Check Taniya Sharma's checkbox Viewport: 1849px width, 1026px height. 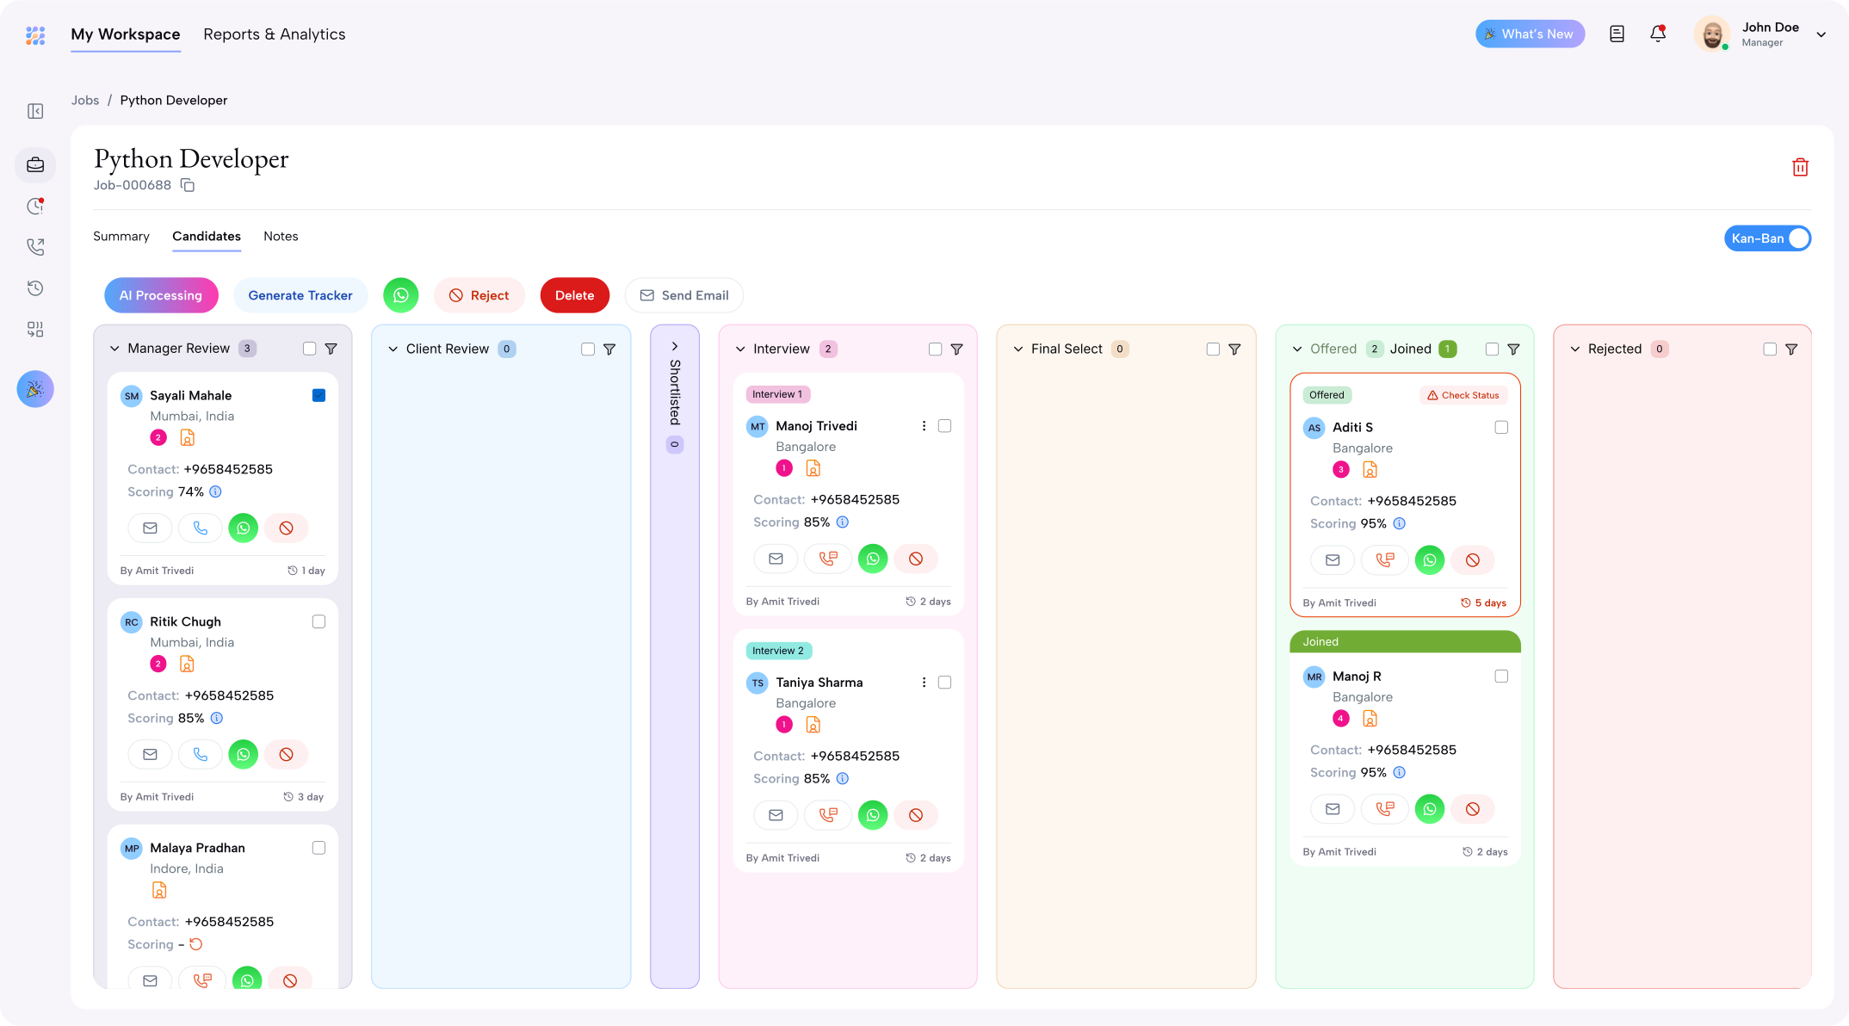point(944,683)
